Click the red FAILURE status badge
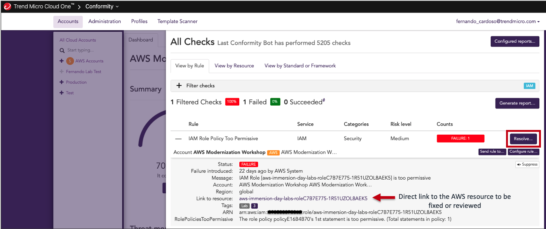This screenshot has width=546, height=229. pos(249,164)
